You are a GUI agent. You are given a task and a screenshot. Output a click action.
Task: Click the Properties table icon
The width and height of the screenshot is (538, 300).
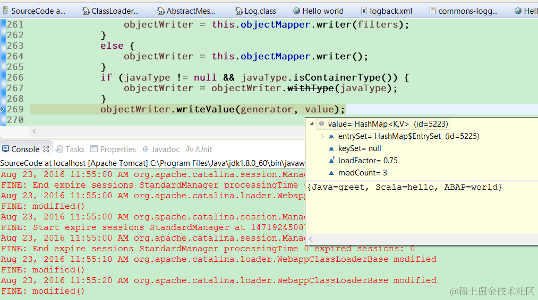(93, 149)
